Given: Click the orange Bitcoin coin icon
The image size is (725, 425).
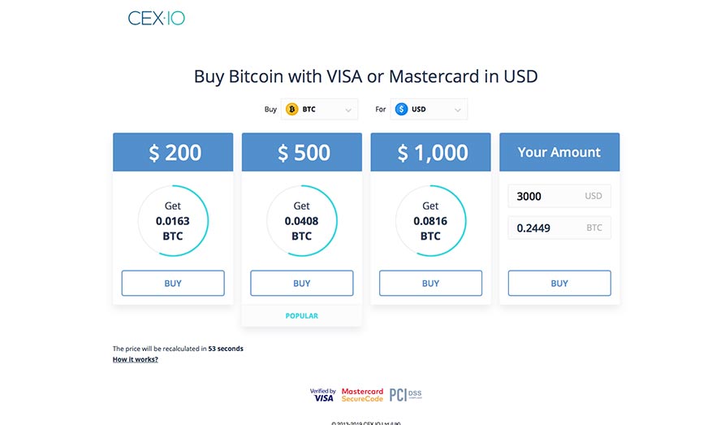Looking at the screenshot, I should [291, 109].
